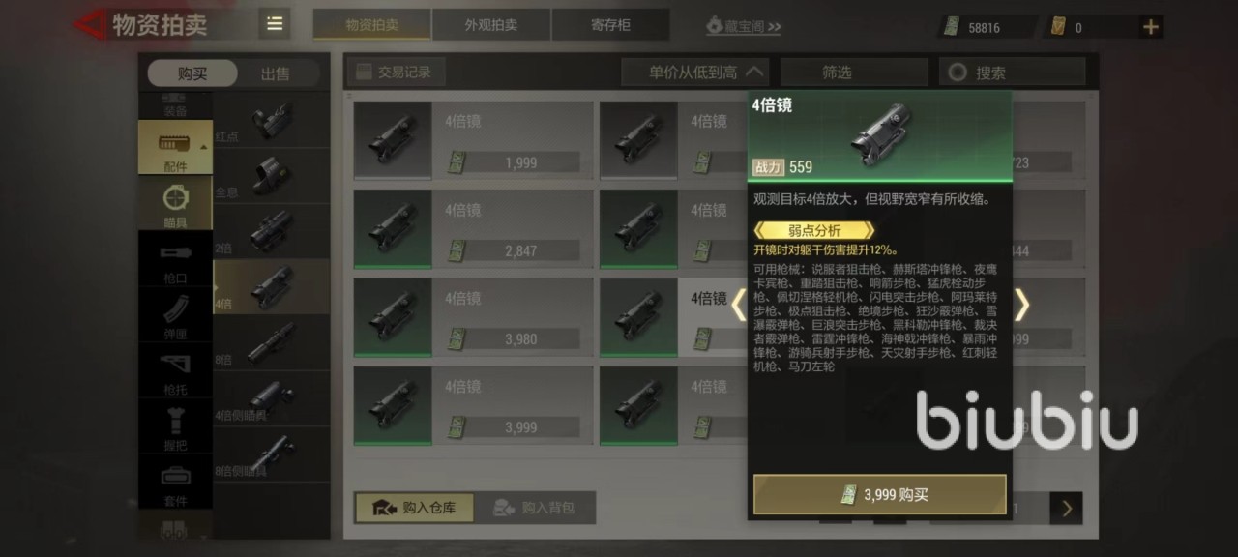Switch to the 购买 toggle
The height and width of the screenshot is (557, 1238).
click(192, 73)
